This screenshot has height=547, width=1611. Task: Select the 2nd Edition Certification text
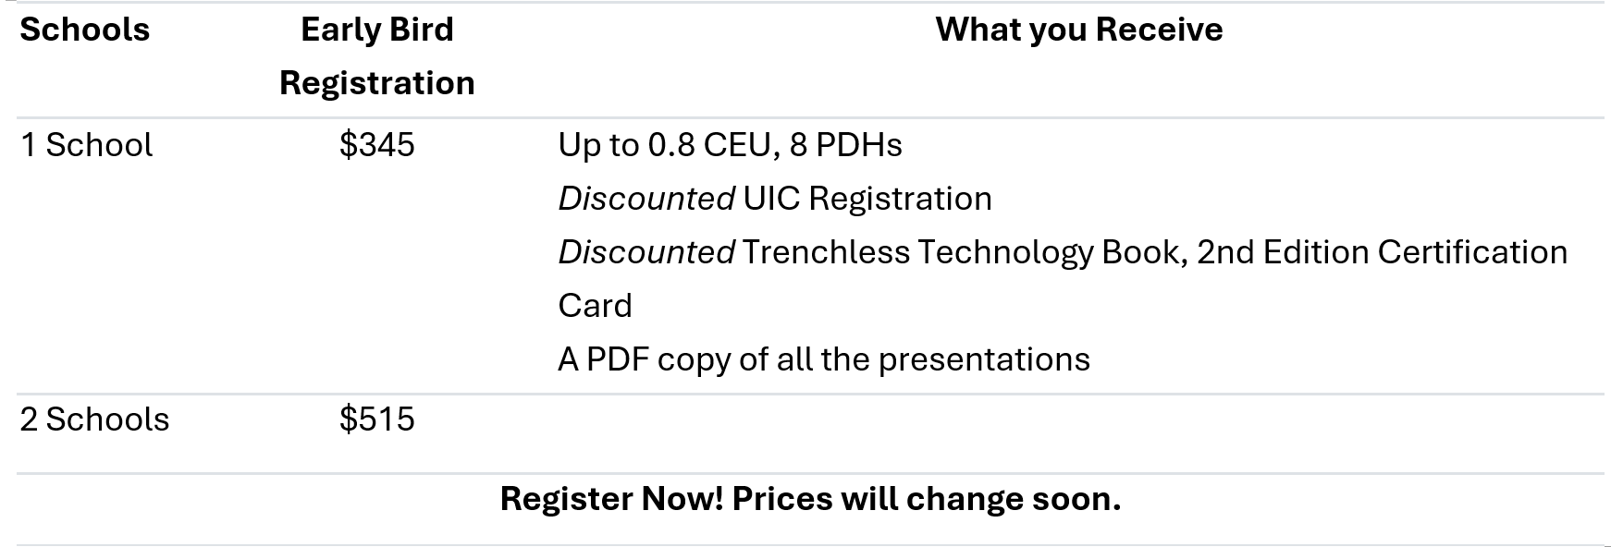pos(1383,252)
